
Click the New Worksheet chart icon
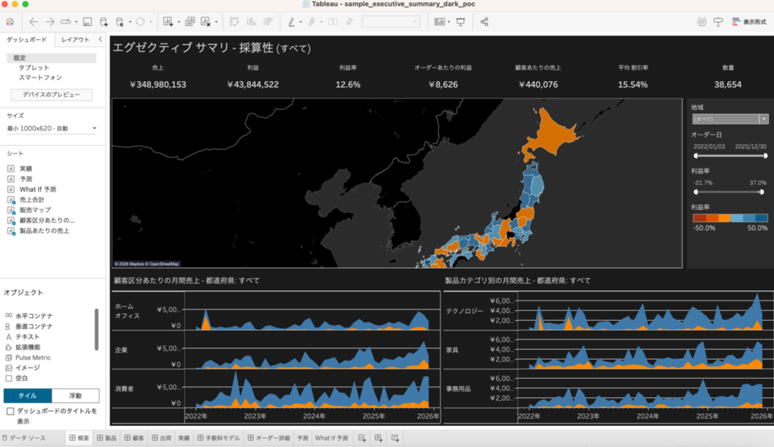click(x=168, y=22)
